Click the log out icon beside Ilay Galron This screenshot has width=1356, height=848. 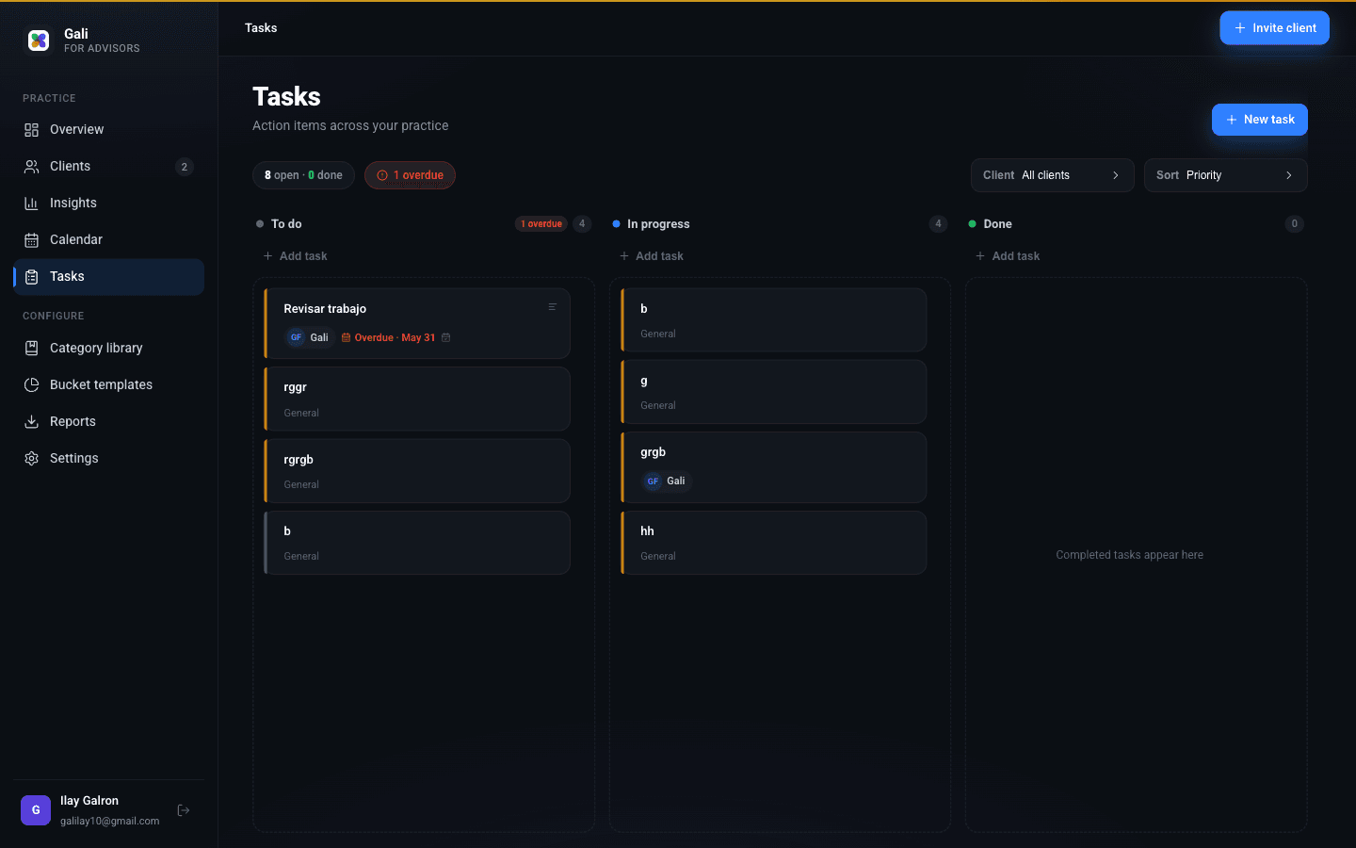(x=184, y=810)
